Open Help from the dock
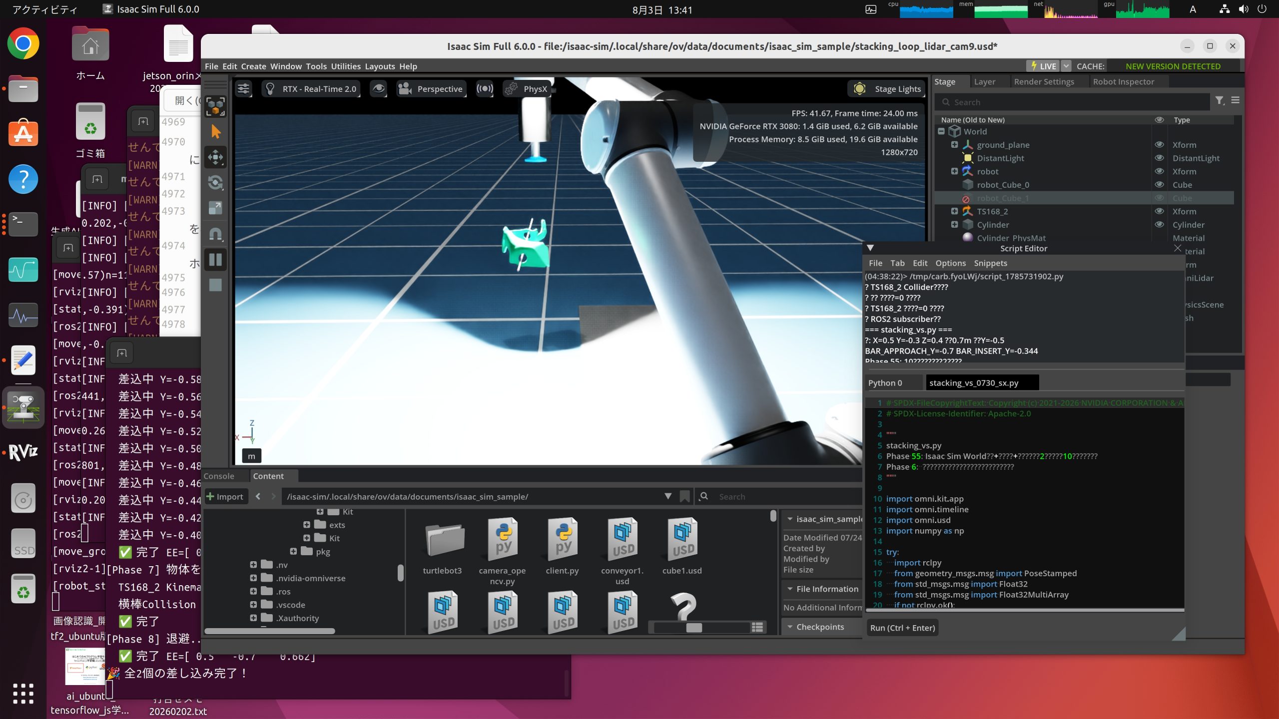 (23, 179)
